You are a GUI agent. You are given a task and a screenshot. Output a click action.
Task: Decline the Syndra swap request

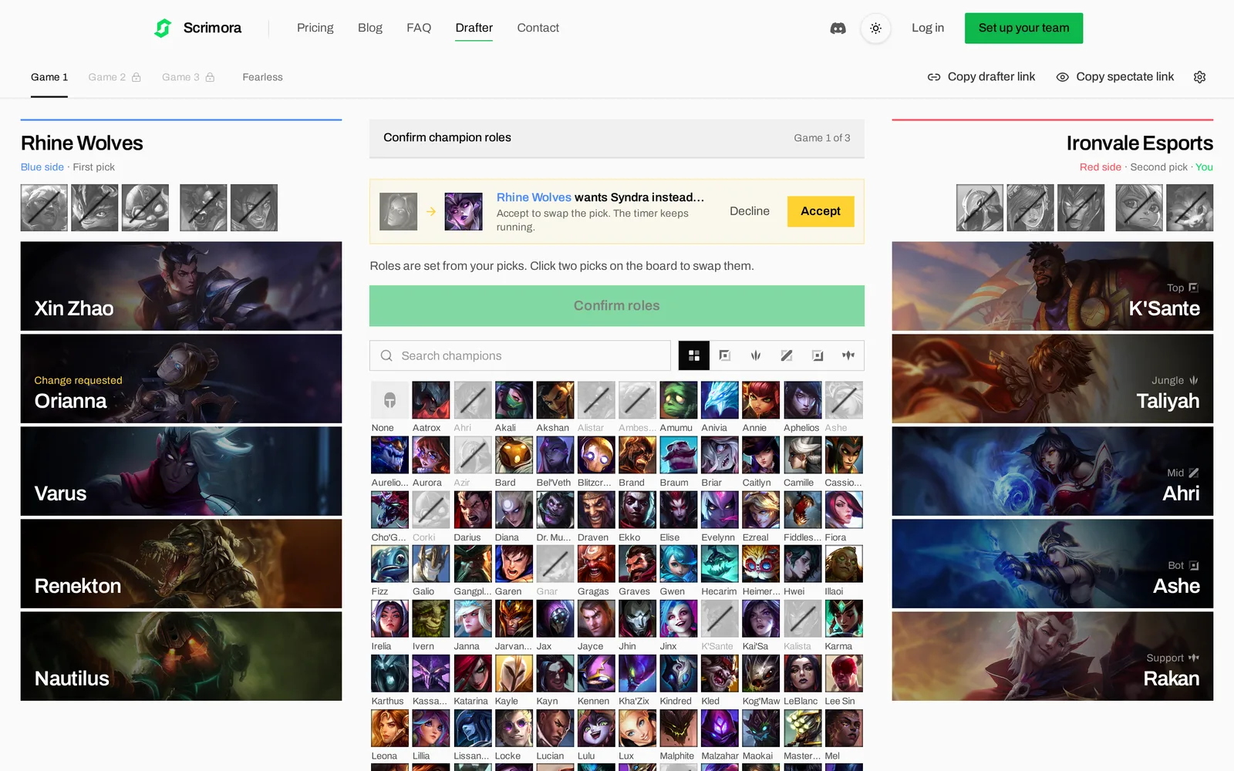(x=750, y=211)
